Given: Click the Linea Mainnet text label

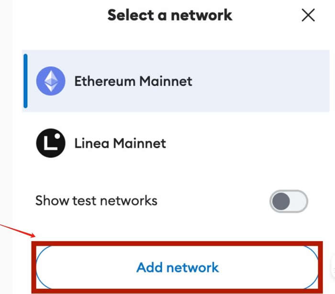Looking at the screenshot, I should [x=120, y=143].
